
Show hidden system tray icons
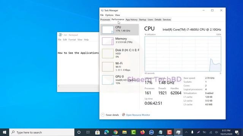point(186,132)
